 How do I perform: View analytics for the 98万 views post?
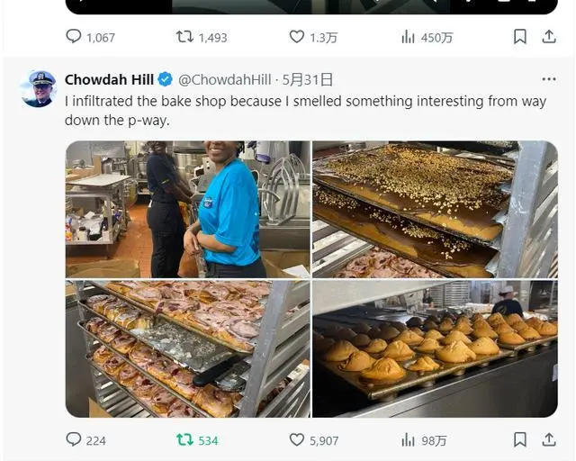409,440
